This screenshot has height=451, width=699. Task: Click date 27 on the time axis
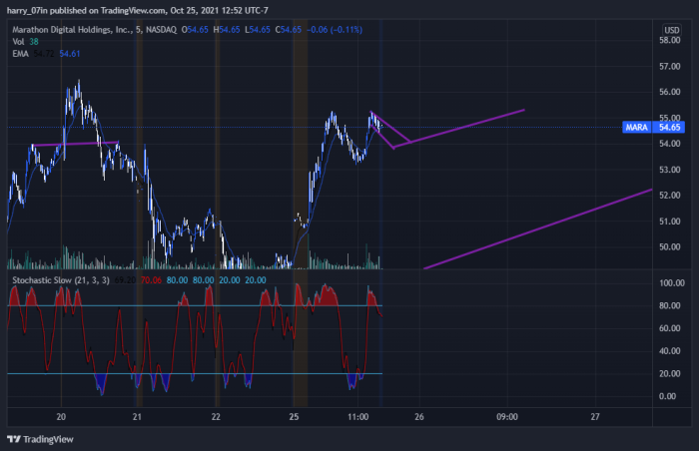[595, 417]
